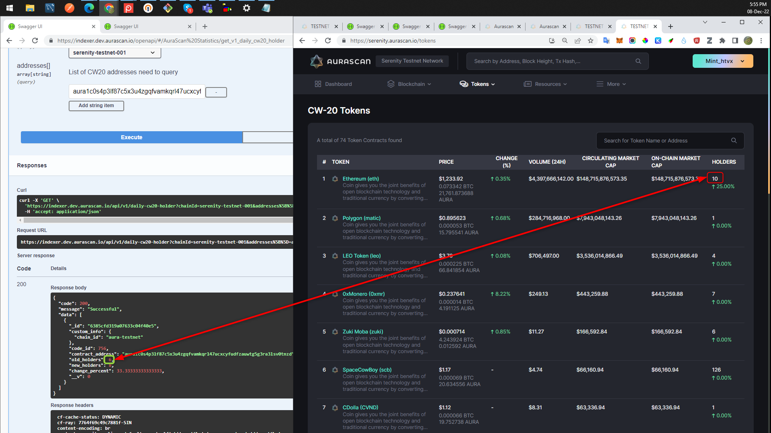Open the Ethereum (eth) token link
This screenshot has width=771, height=433.
360,179
